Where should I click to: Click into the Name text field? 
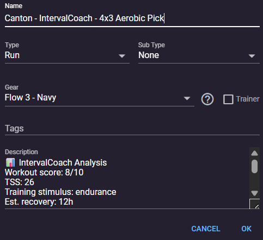coord(132,18)
